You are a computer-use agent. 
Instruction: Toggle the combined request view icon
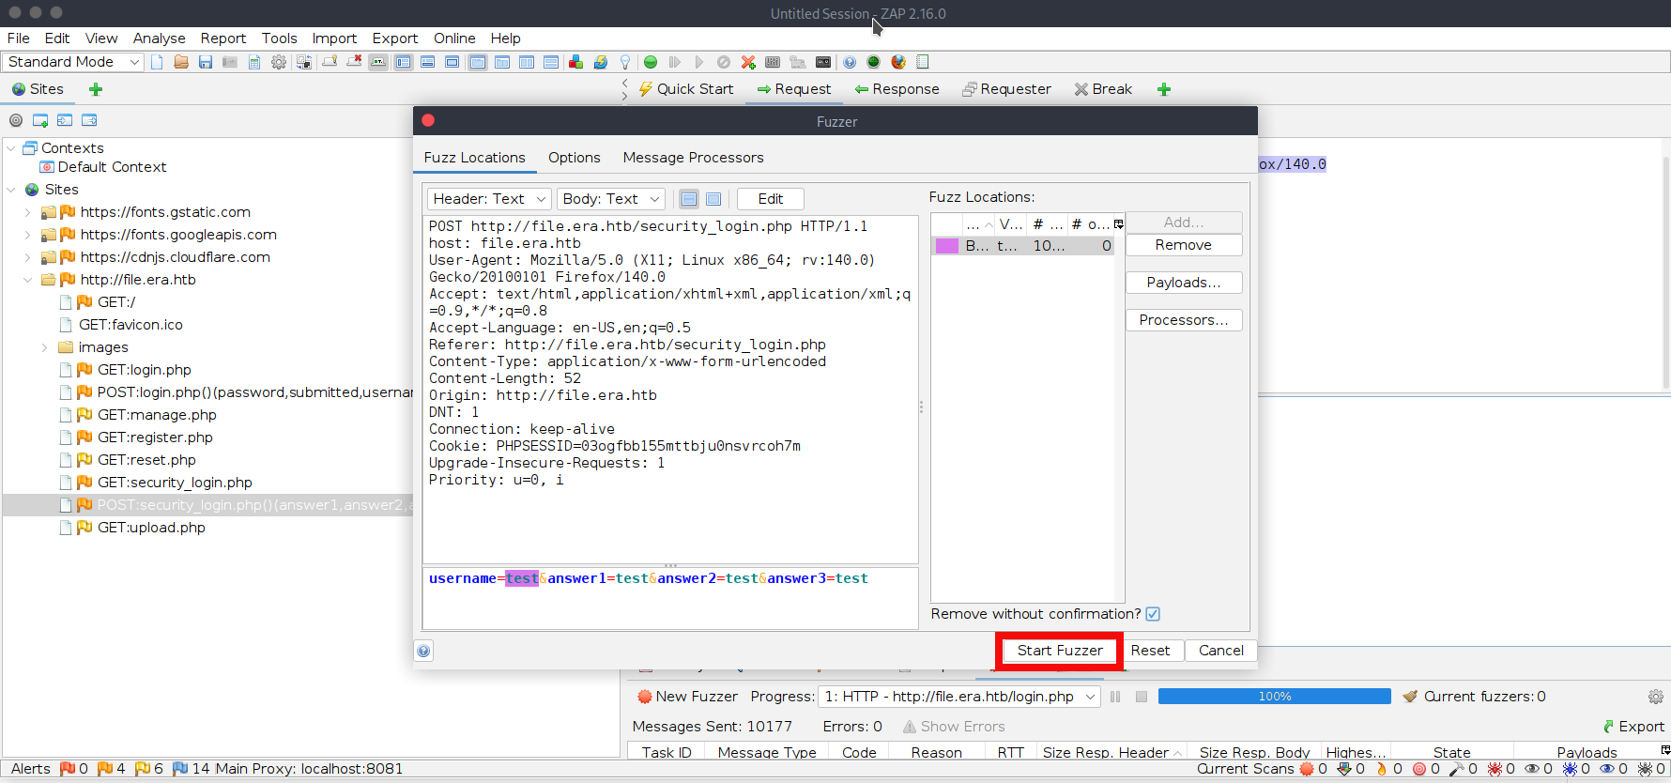click(x=713, y=199)
